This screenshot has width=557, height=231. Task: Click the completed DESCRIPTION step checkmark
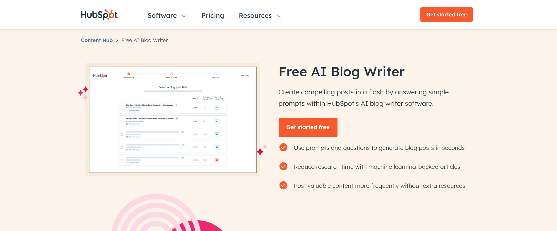[128, 74]
